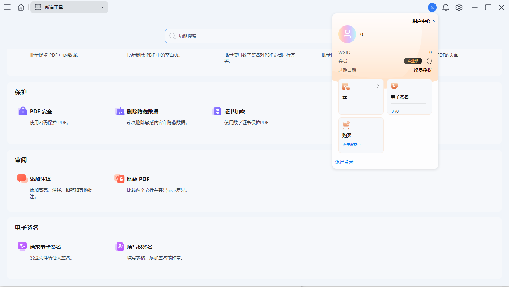Click 退出登录 to sign out
The image size is (509, 287).
point(344,162)
